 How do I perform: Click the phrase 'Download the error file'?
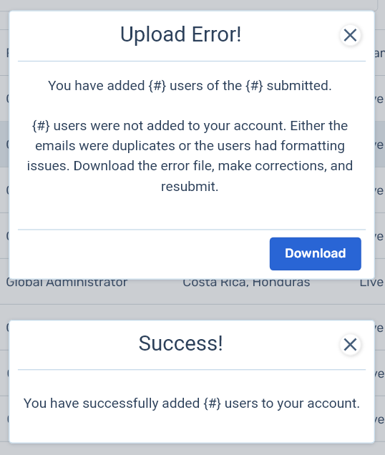pyautogui.click(x=143, y=166)
